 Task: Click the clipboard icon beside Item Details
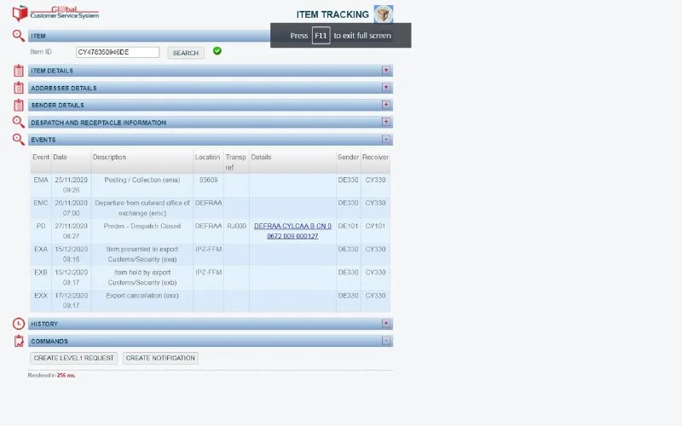(x=19, y=71)
